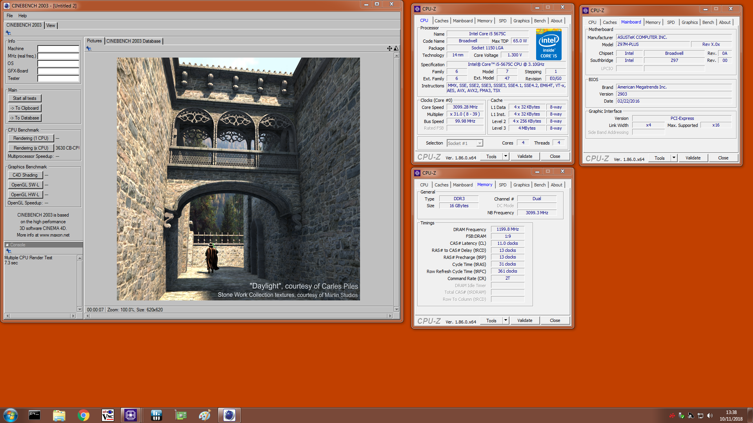Open Windows Explorer from the taskbar
The height and width of the screenshot is (423, 753).
click(59, 415)
